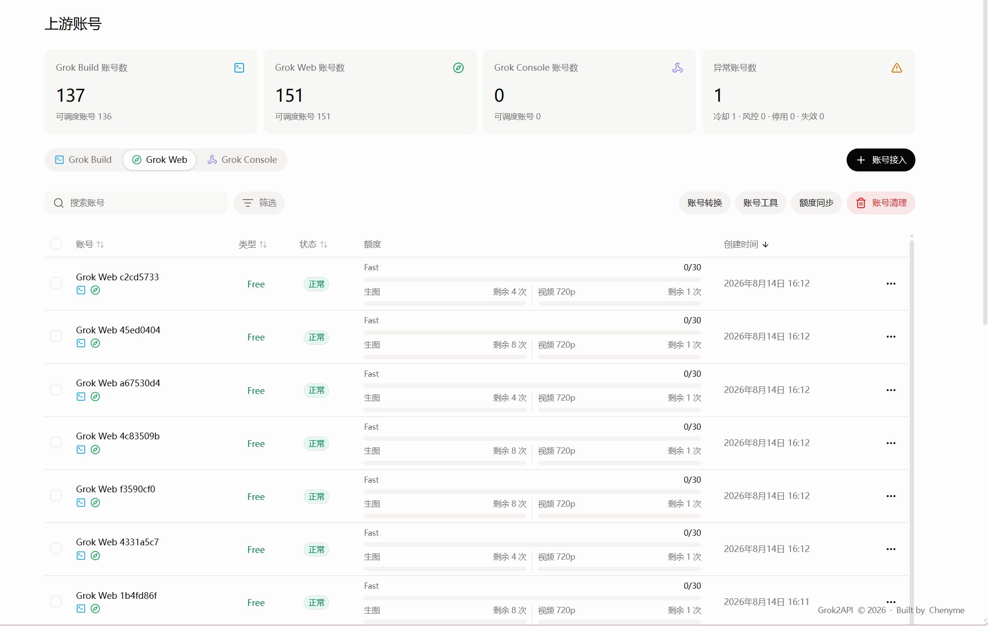Open 账号工具 tools
The height and width of the screenshot is (626, 988).
coord(761,203)
